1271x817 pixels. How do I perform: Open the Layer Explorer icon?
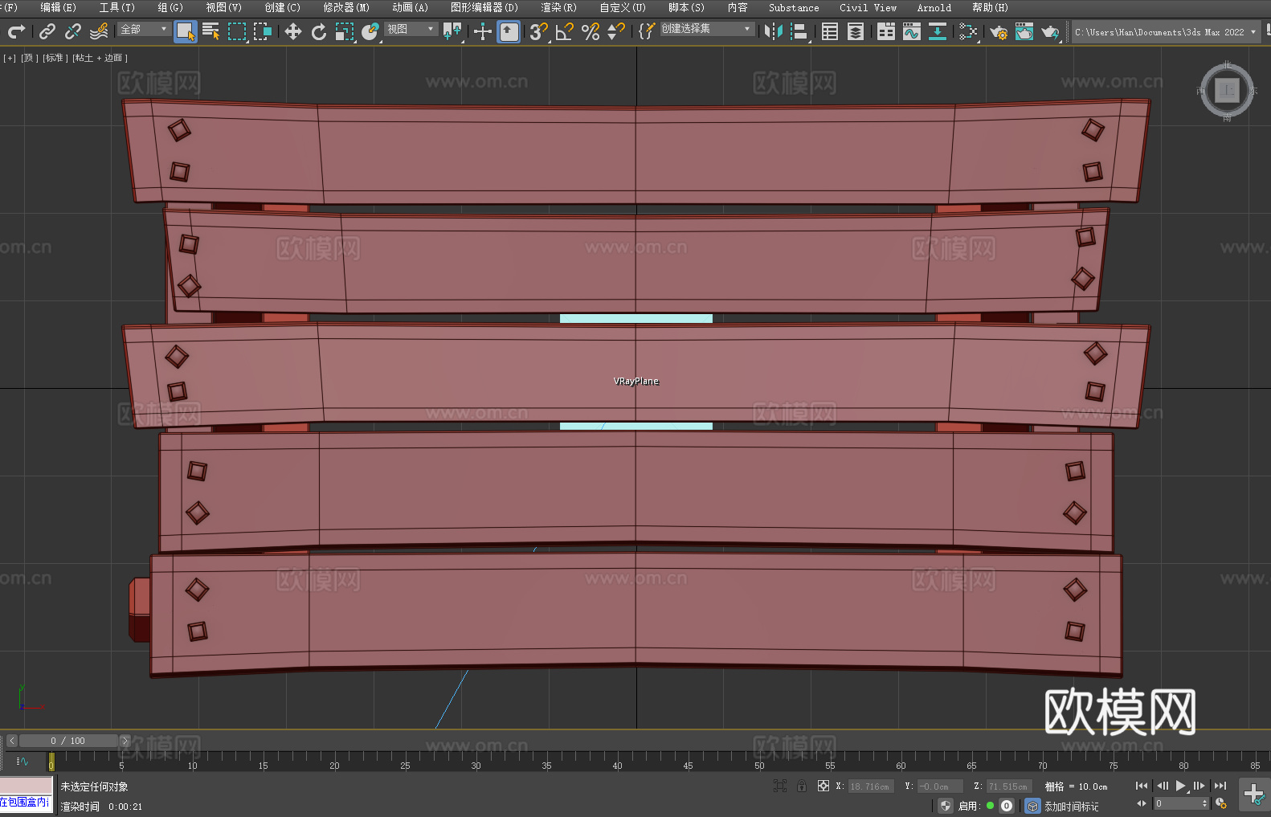(x=856, y=31)
